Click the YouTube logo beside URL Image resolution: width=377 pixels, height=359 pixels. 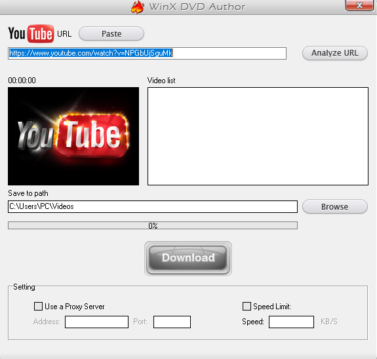point(31,33)
